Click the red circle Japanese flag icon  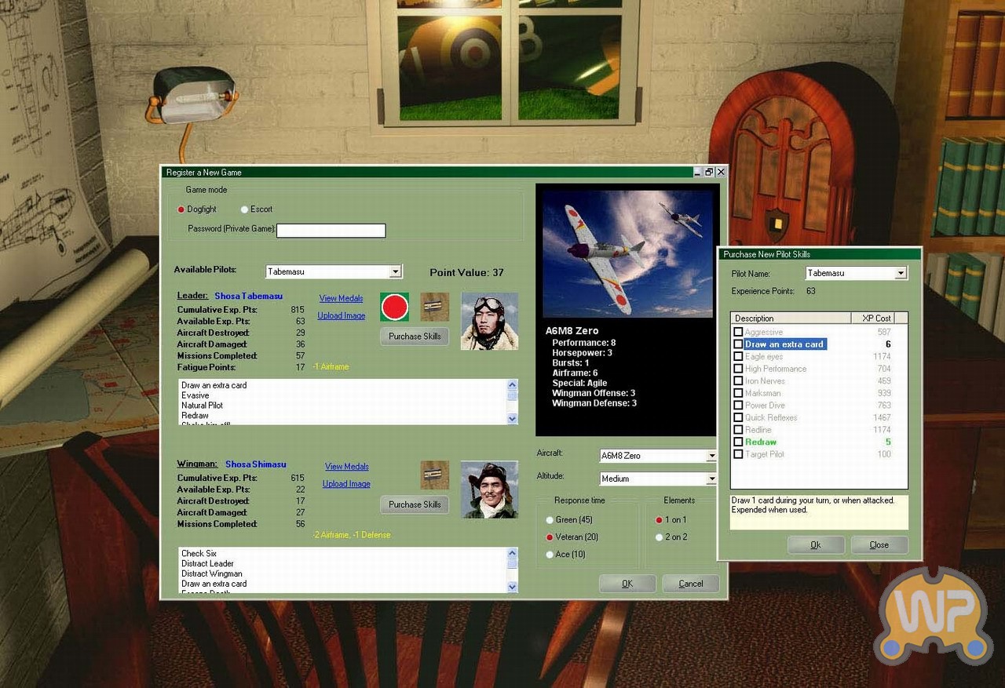(394, 307)
